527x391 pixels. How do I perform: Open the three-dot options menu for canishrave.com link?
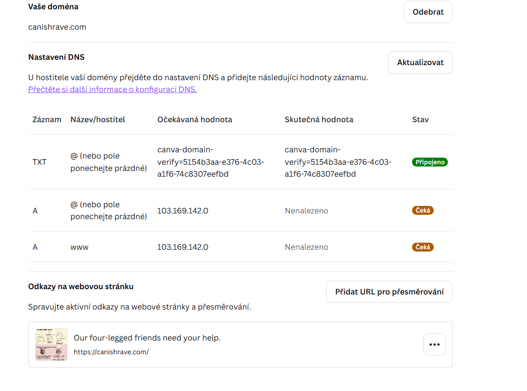(x=434, y=345)
